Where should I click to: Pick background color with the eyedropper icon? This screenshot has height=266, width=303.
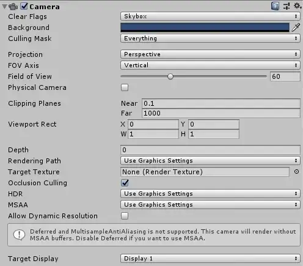(296, 28)
